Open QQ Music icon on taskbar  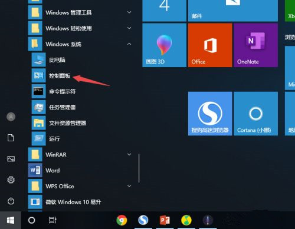(186, 220)
